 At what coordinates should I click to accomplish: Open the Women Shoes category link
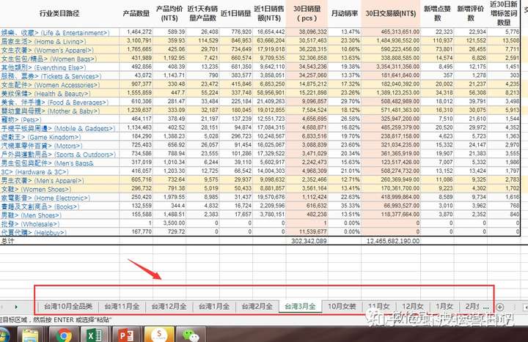(x=36, y=190)
